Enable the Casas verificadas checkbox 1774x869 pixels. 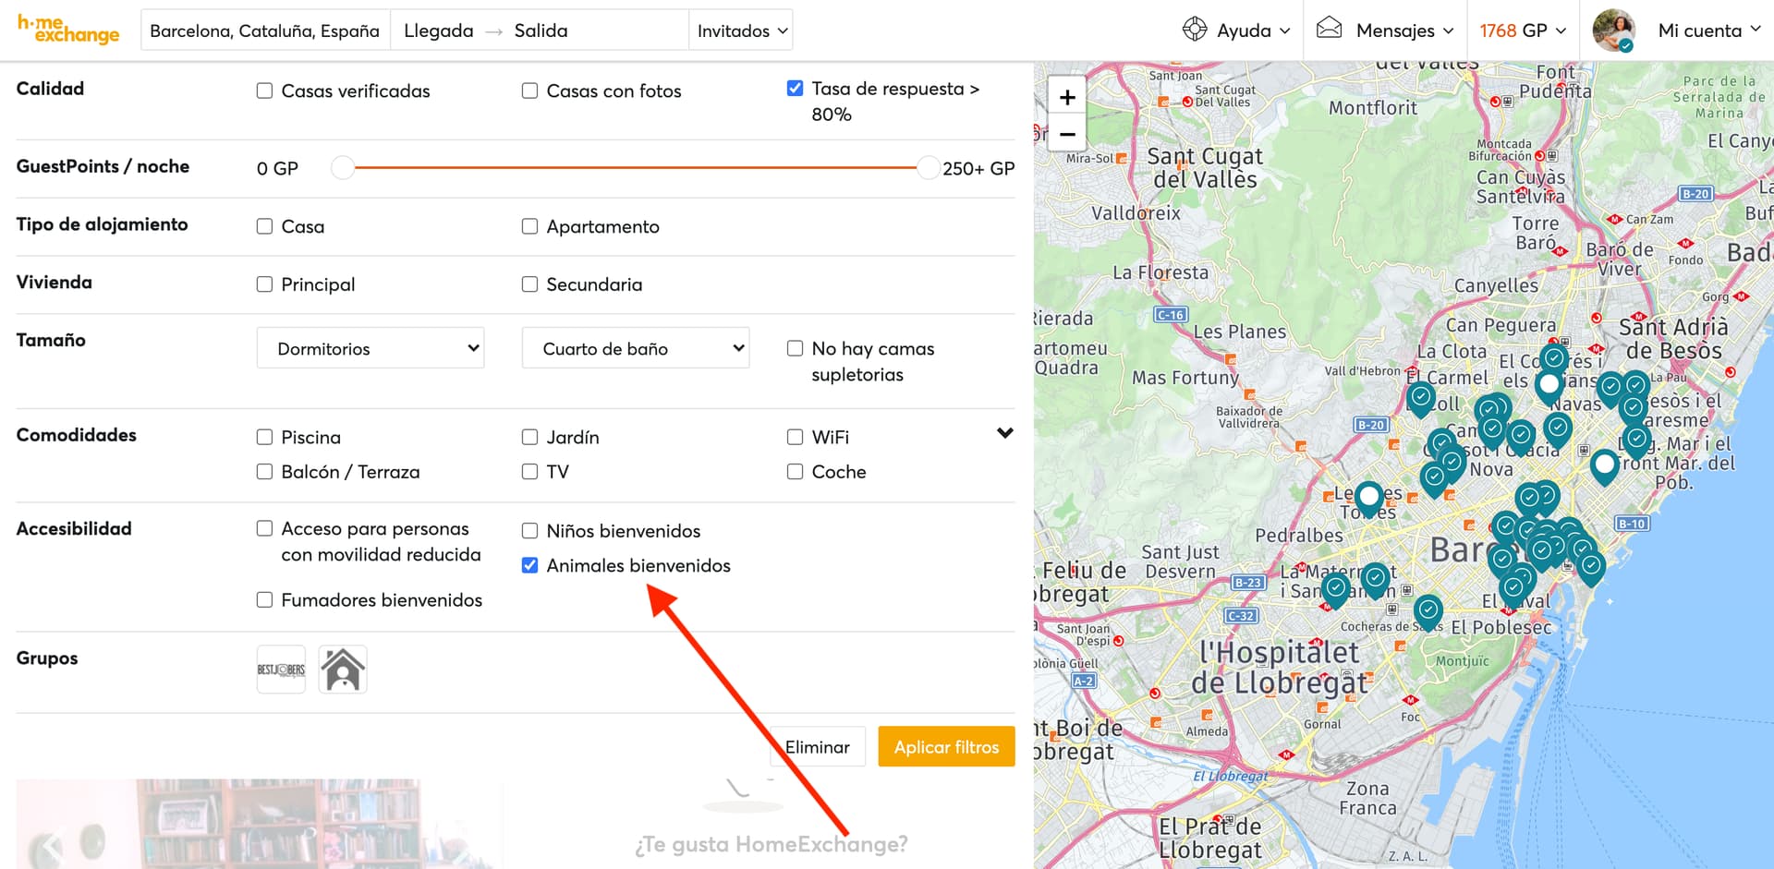click(265, 91)
